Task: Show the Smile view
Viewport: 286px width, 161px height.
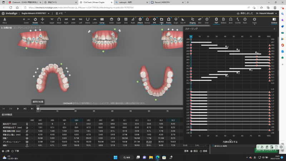Action: pos(112,20)
